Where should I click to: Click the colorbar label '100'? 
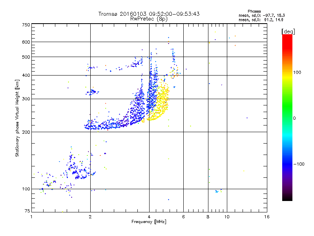click(297, 72)
